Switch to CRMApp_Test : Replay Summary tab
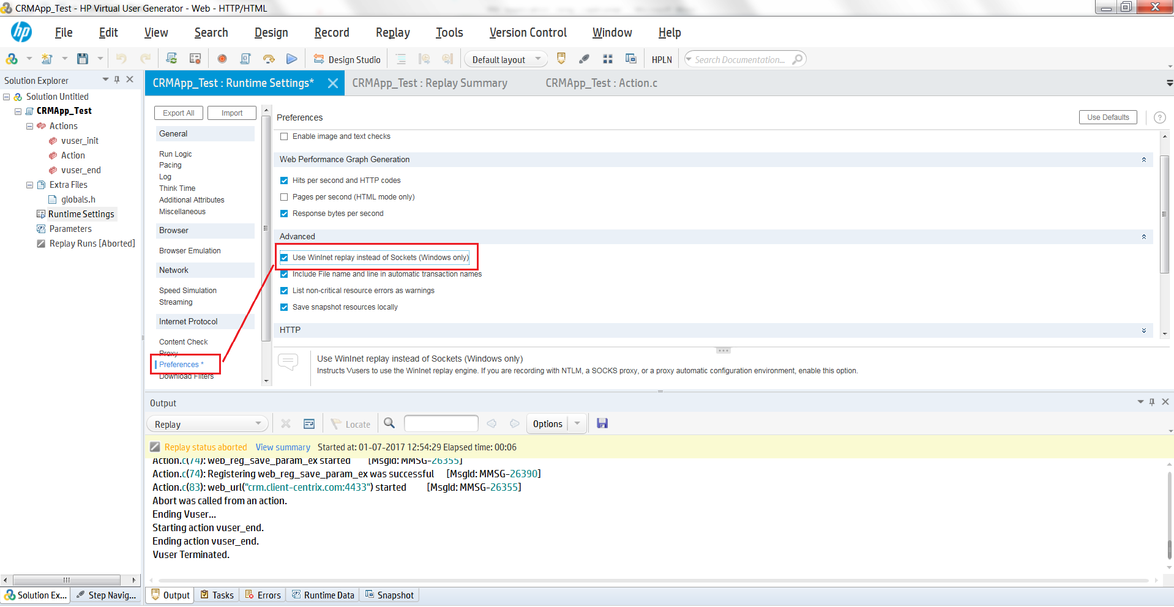The height and width of the screenshot is (607, 1174). (x=430, y=83)
